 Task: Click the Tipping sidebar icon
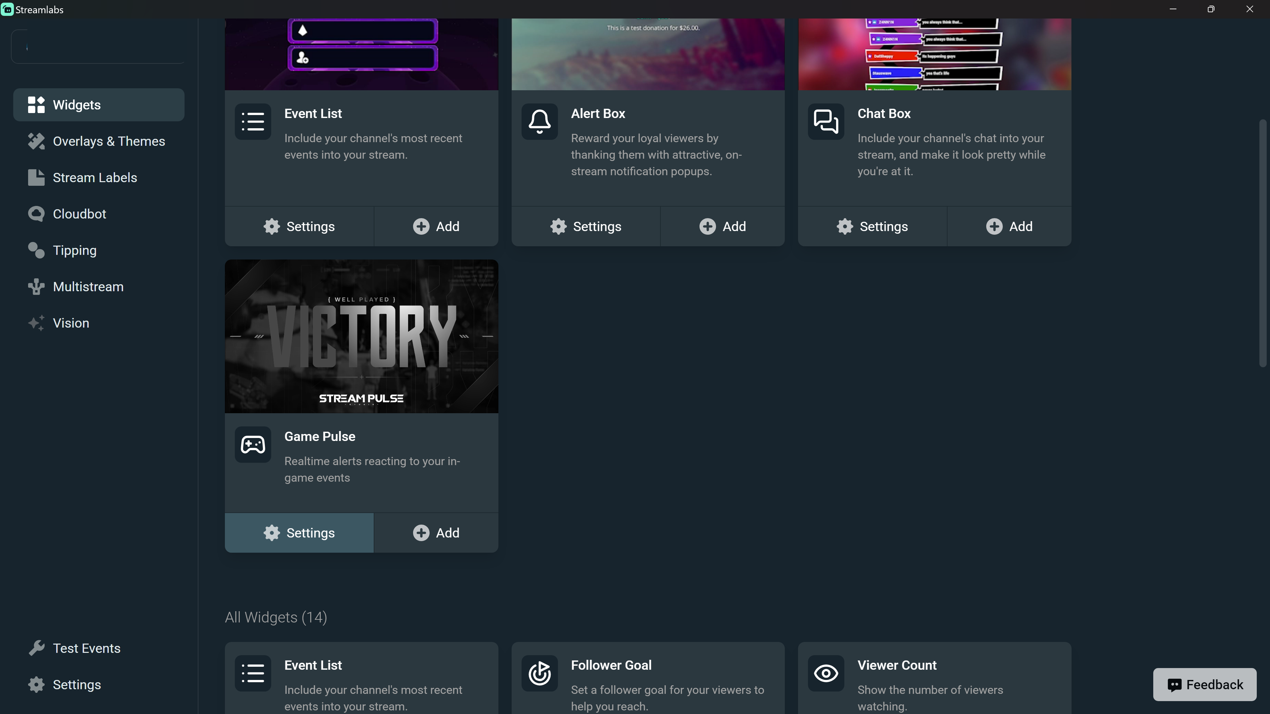pyautogui.click(x=36, y=250)
